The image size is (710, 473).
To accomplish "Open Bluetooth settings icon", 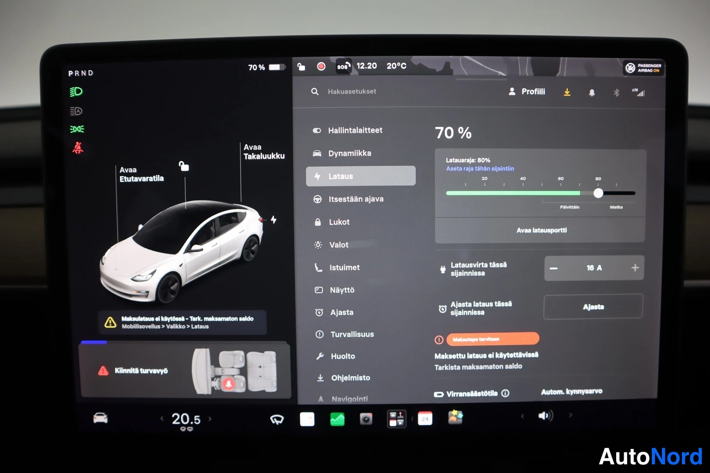I will tap(616, 92).
